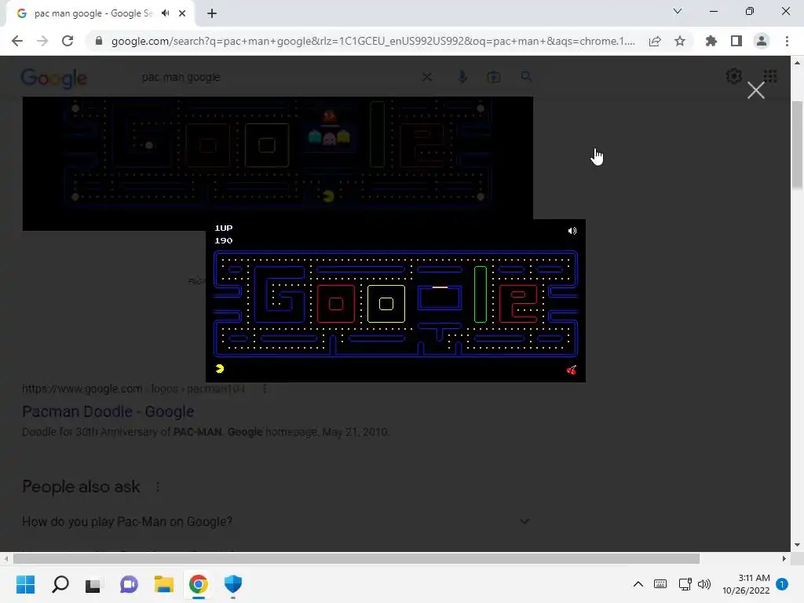The width and height of the screenshot is (804, 603).
Task: Open Chrome extensions puzzle icon
Action: click(711, 41)
